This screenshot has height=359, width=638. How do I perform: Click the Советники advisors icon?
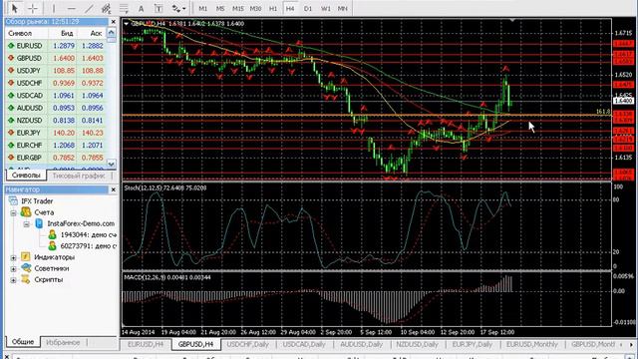point(26,268)
